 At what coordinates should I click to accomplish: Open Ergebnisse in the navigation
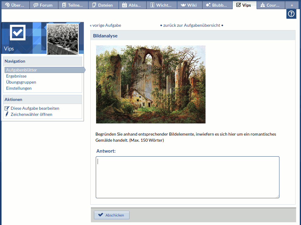click(16, 76)
